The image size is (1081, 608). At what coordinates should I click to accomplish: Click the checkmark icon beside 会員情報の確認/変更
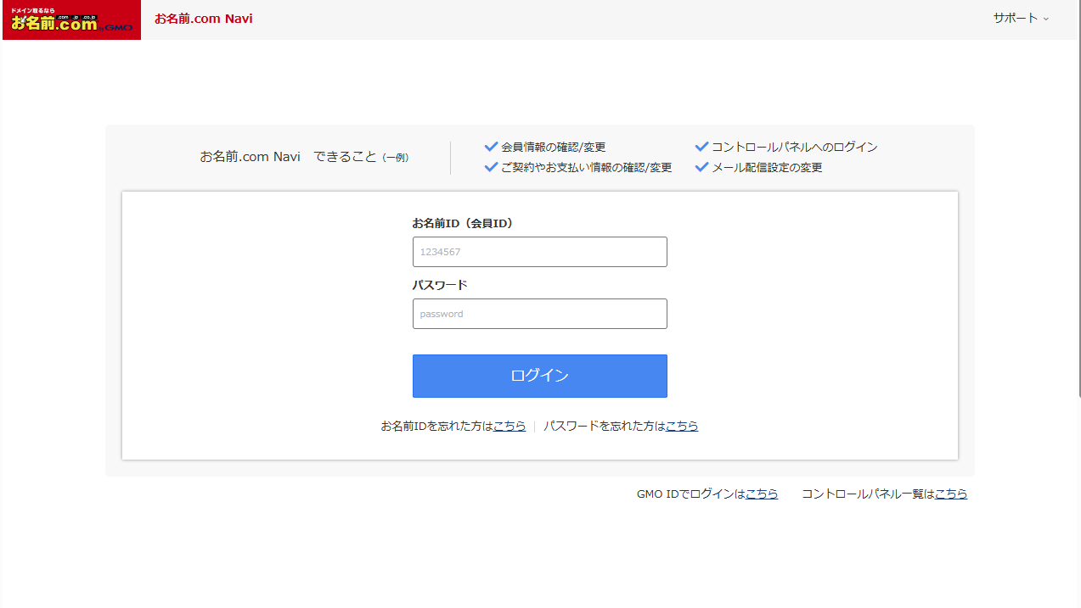pos(491,147)
